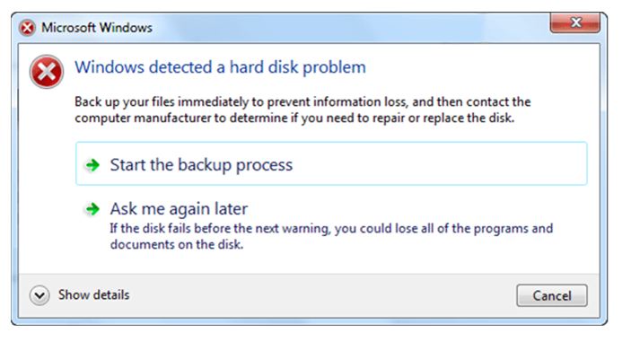Click the gray footer area between Show details and Cancel

pos(322,295)
